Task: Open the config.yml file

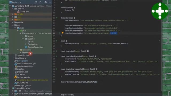Action: (x=24, y=11)
